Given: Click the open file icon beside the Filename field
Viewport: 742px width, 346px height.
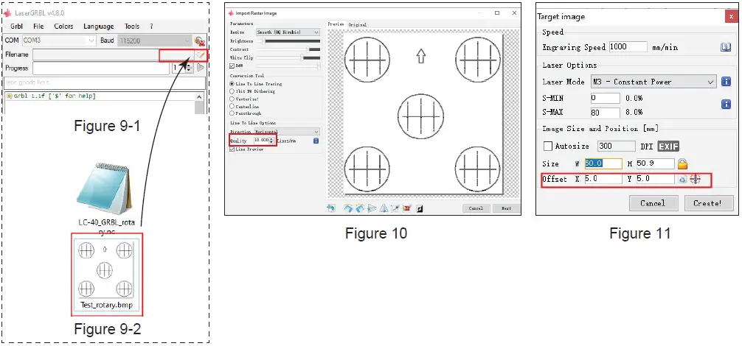Looking at the screenshot, I should point(201,54).
